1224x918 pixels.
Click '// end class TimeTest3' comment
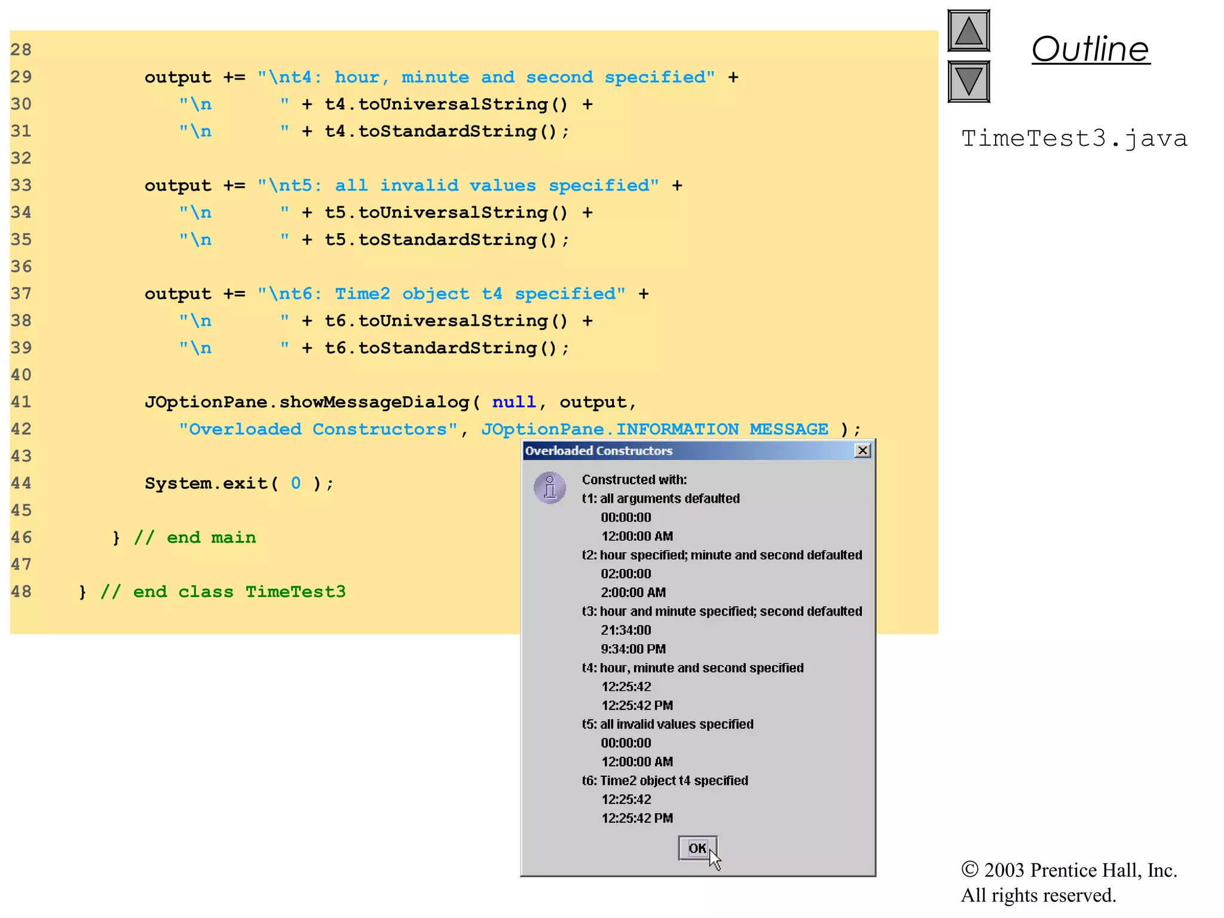(224, 592)
